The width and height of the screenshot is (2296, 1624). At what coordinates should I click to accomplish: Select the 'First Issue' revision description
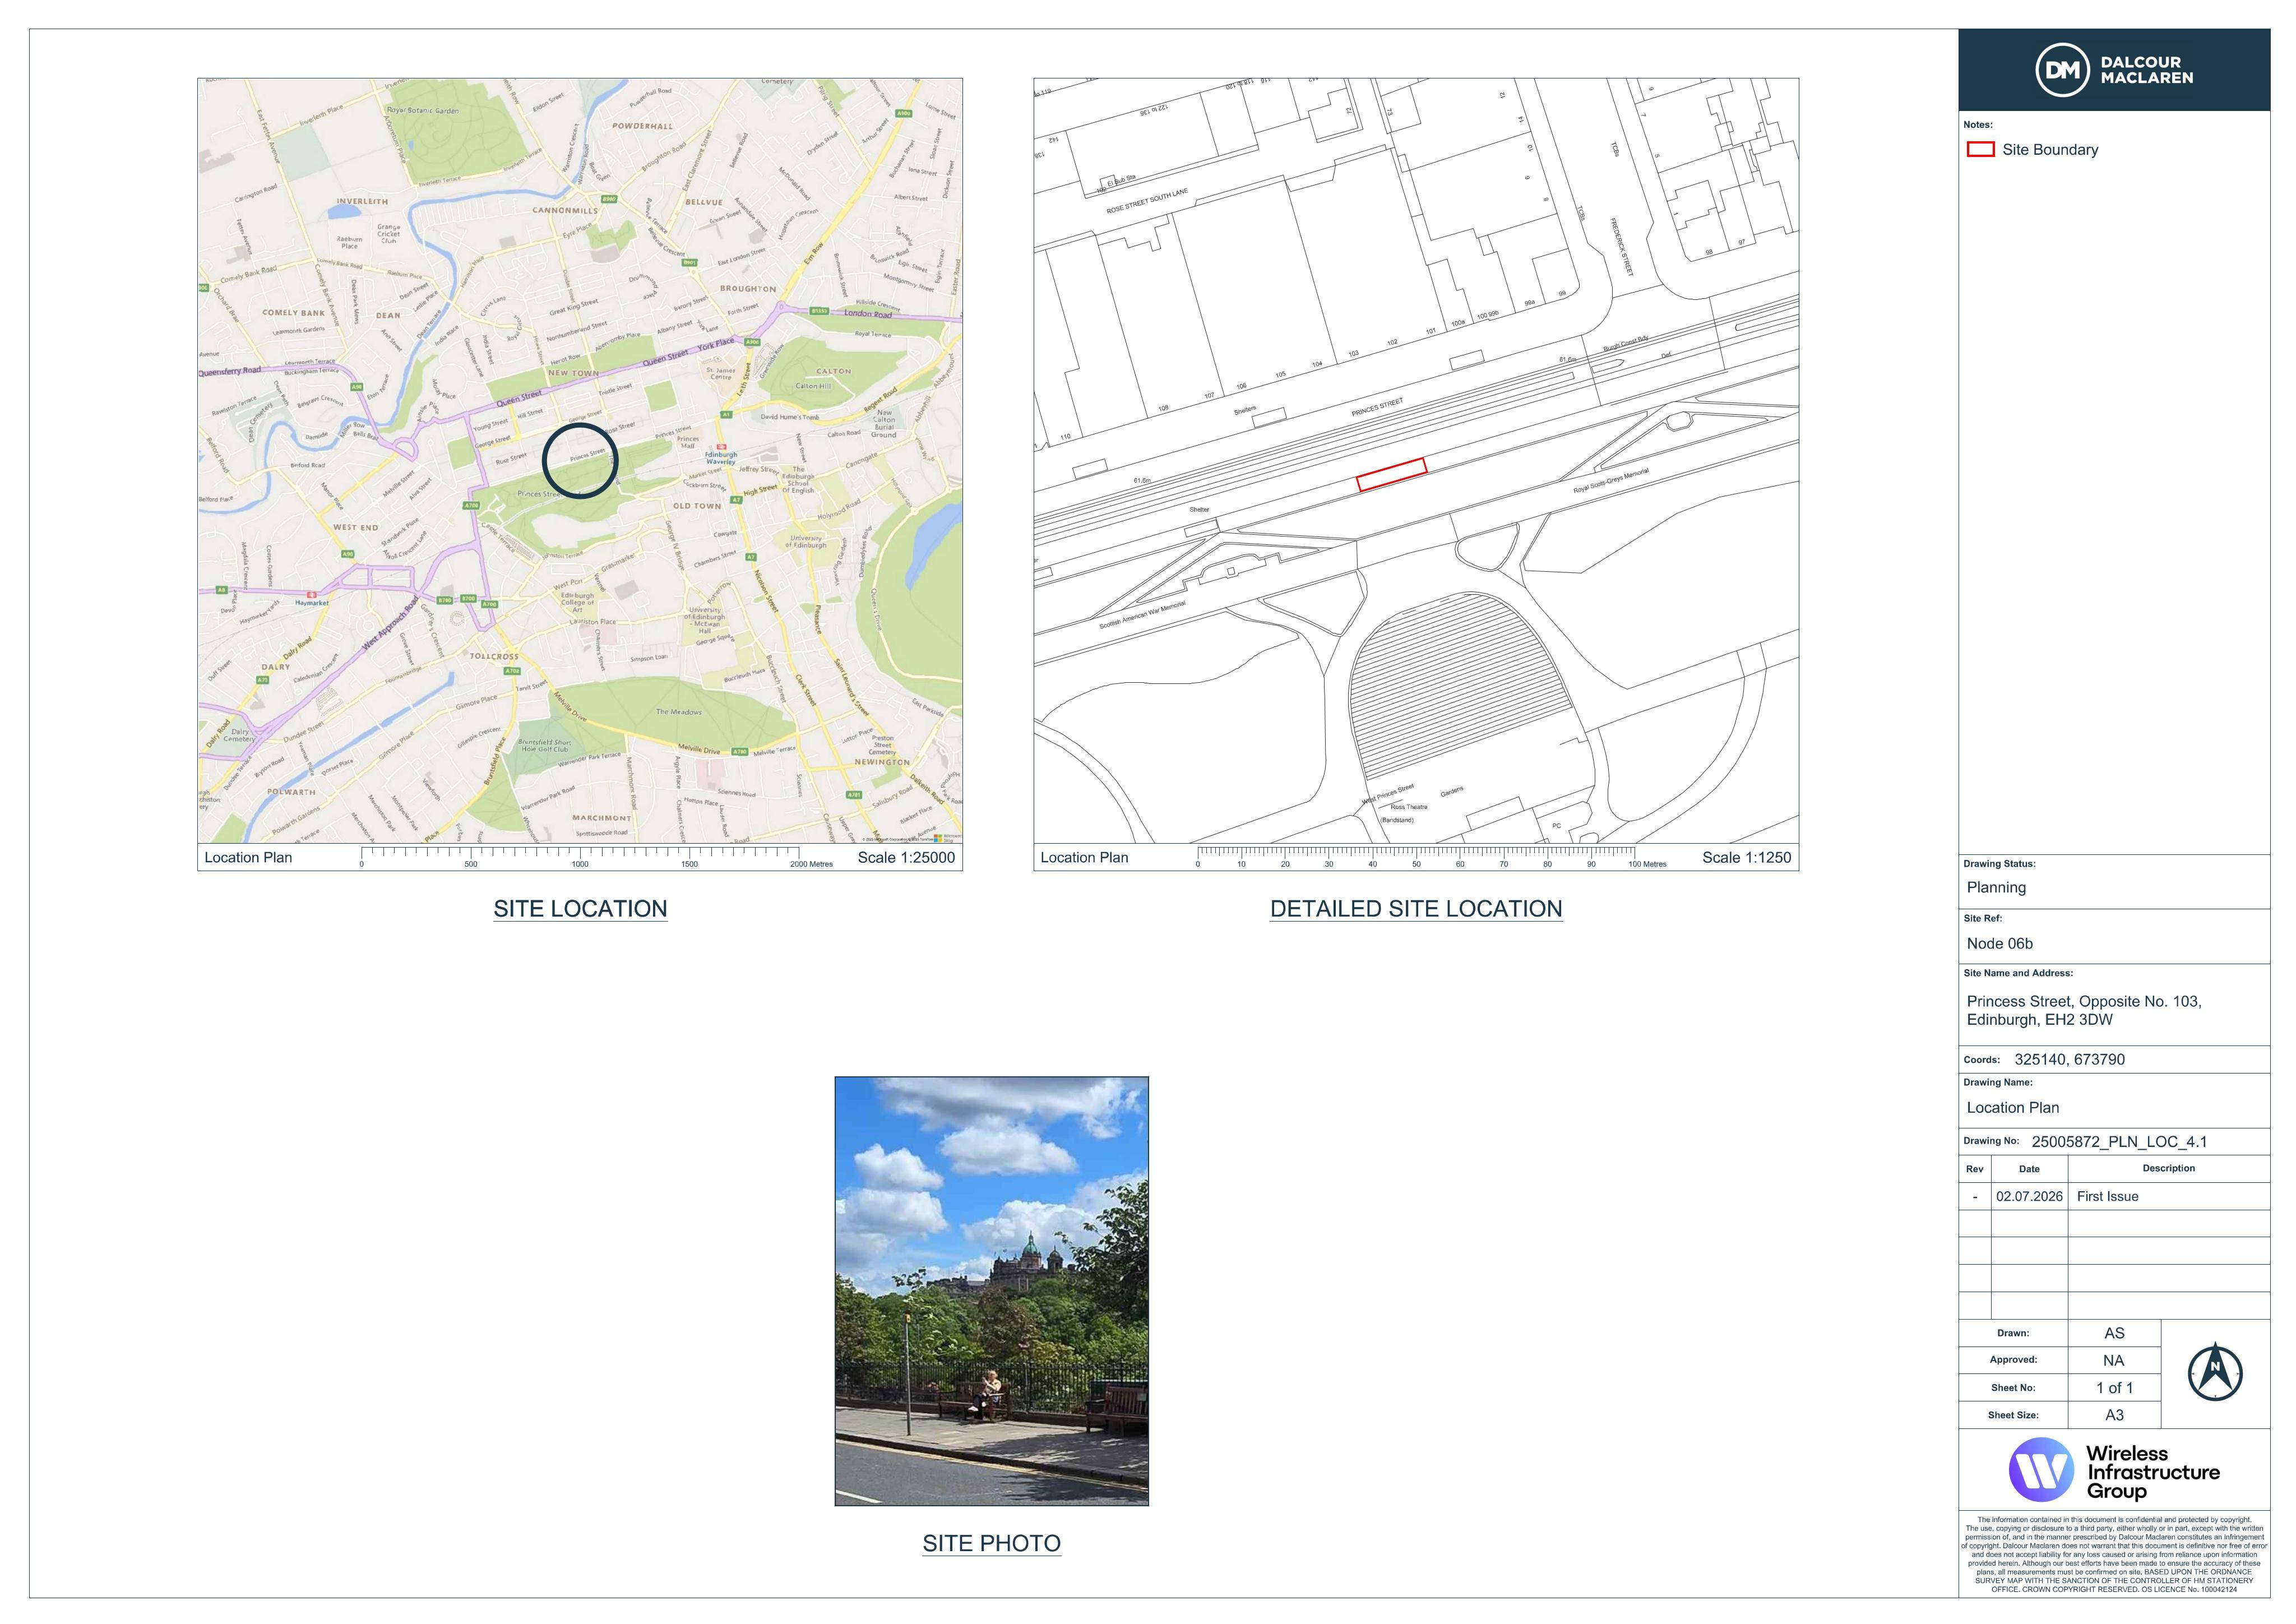tap(2107, 1197)
